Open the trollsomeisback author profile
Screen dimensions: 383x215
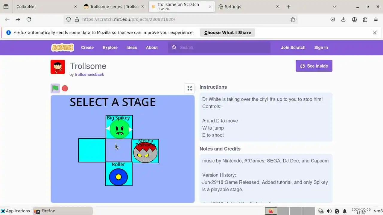click(x=89, y=75)
